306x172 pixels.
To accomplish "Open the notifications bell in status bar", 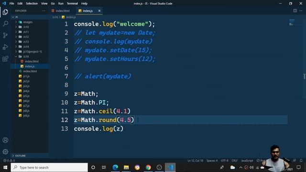I will (x=301, y=161).
